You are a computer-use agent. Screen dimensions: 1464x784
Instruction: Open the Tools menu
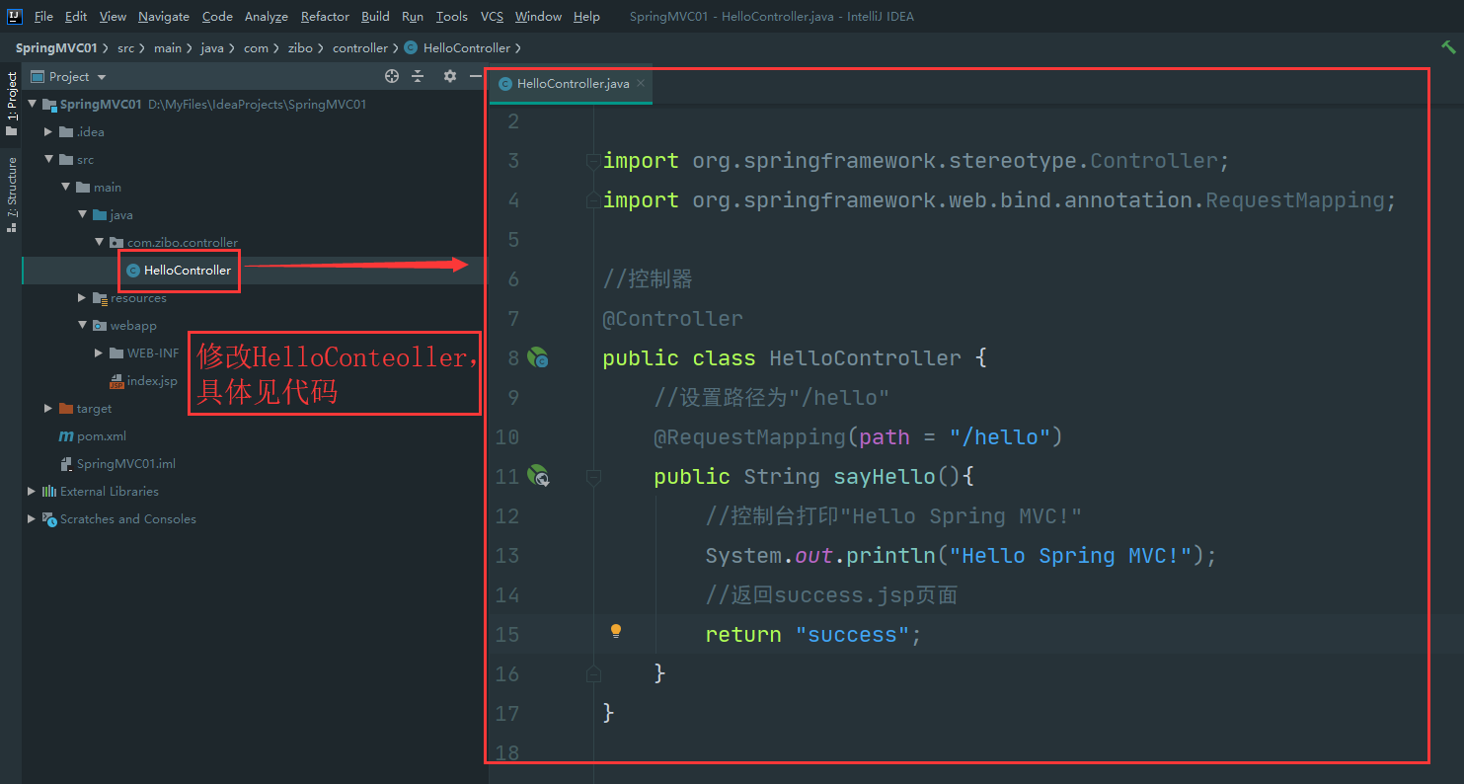(x=452, y=17)
